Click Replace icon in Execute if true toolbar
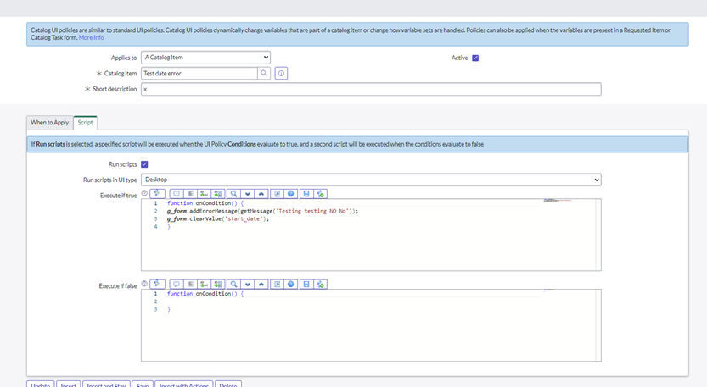707x387 pixels. 205,193
